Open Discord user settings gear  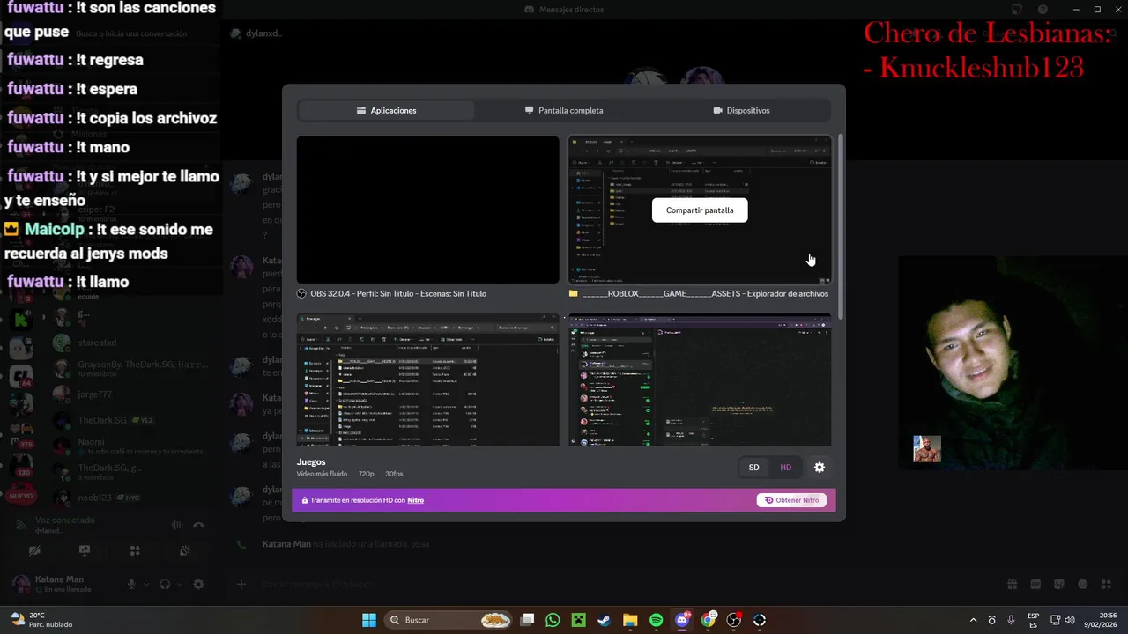point(198,584)
